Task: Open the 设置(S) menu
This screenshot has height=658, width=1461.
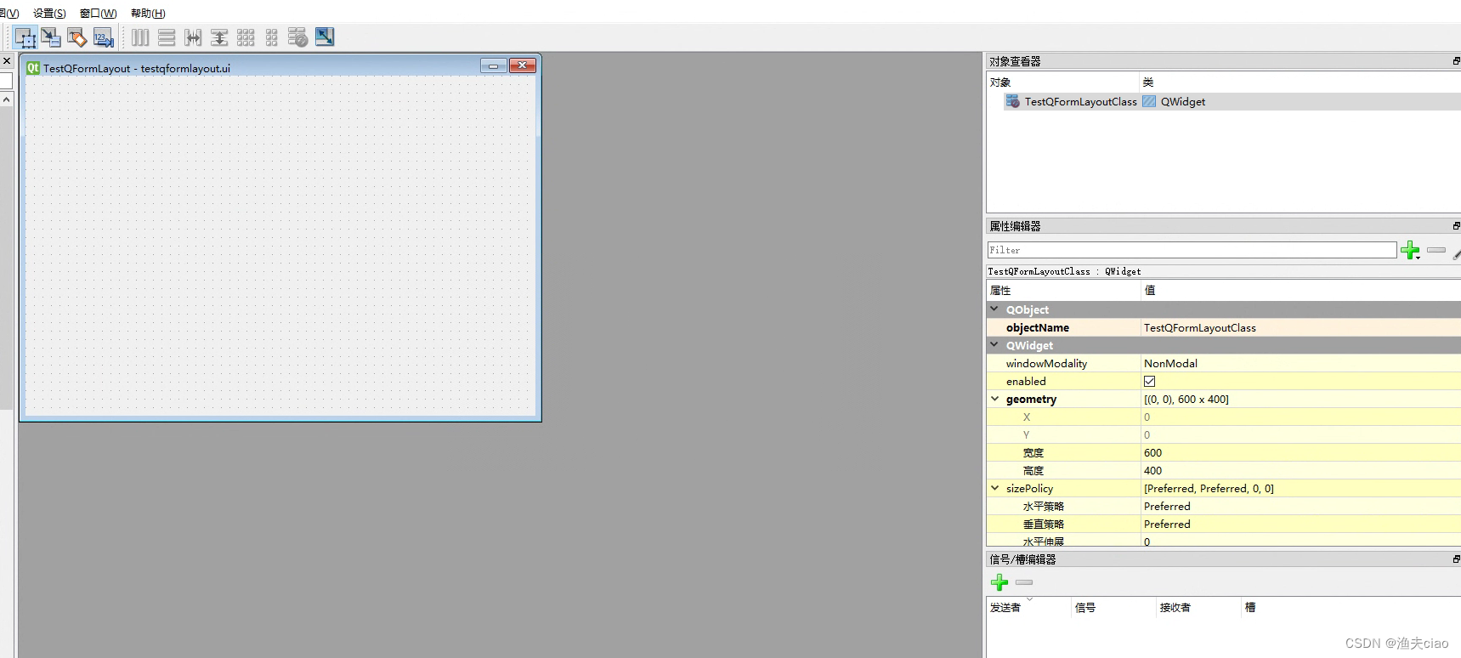Action: 49,13
